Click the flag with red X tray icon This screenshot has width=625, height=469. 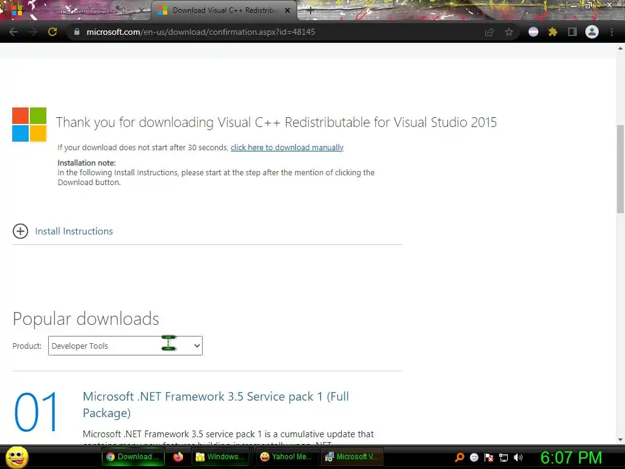(x=489, y=457)
